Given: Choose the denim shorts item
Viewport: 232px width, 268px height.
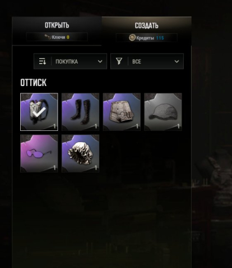Looking at the screenshot, I should [x=122, y=112].
